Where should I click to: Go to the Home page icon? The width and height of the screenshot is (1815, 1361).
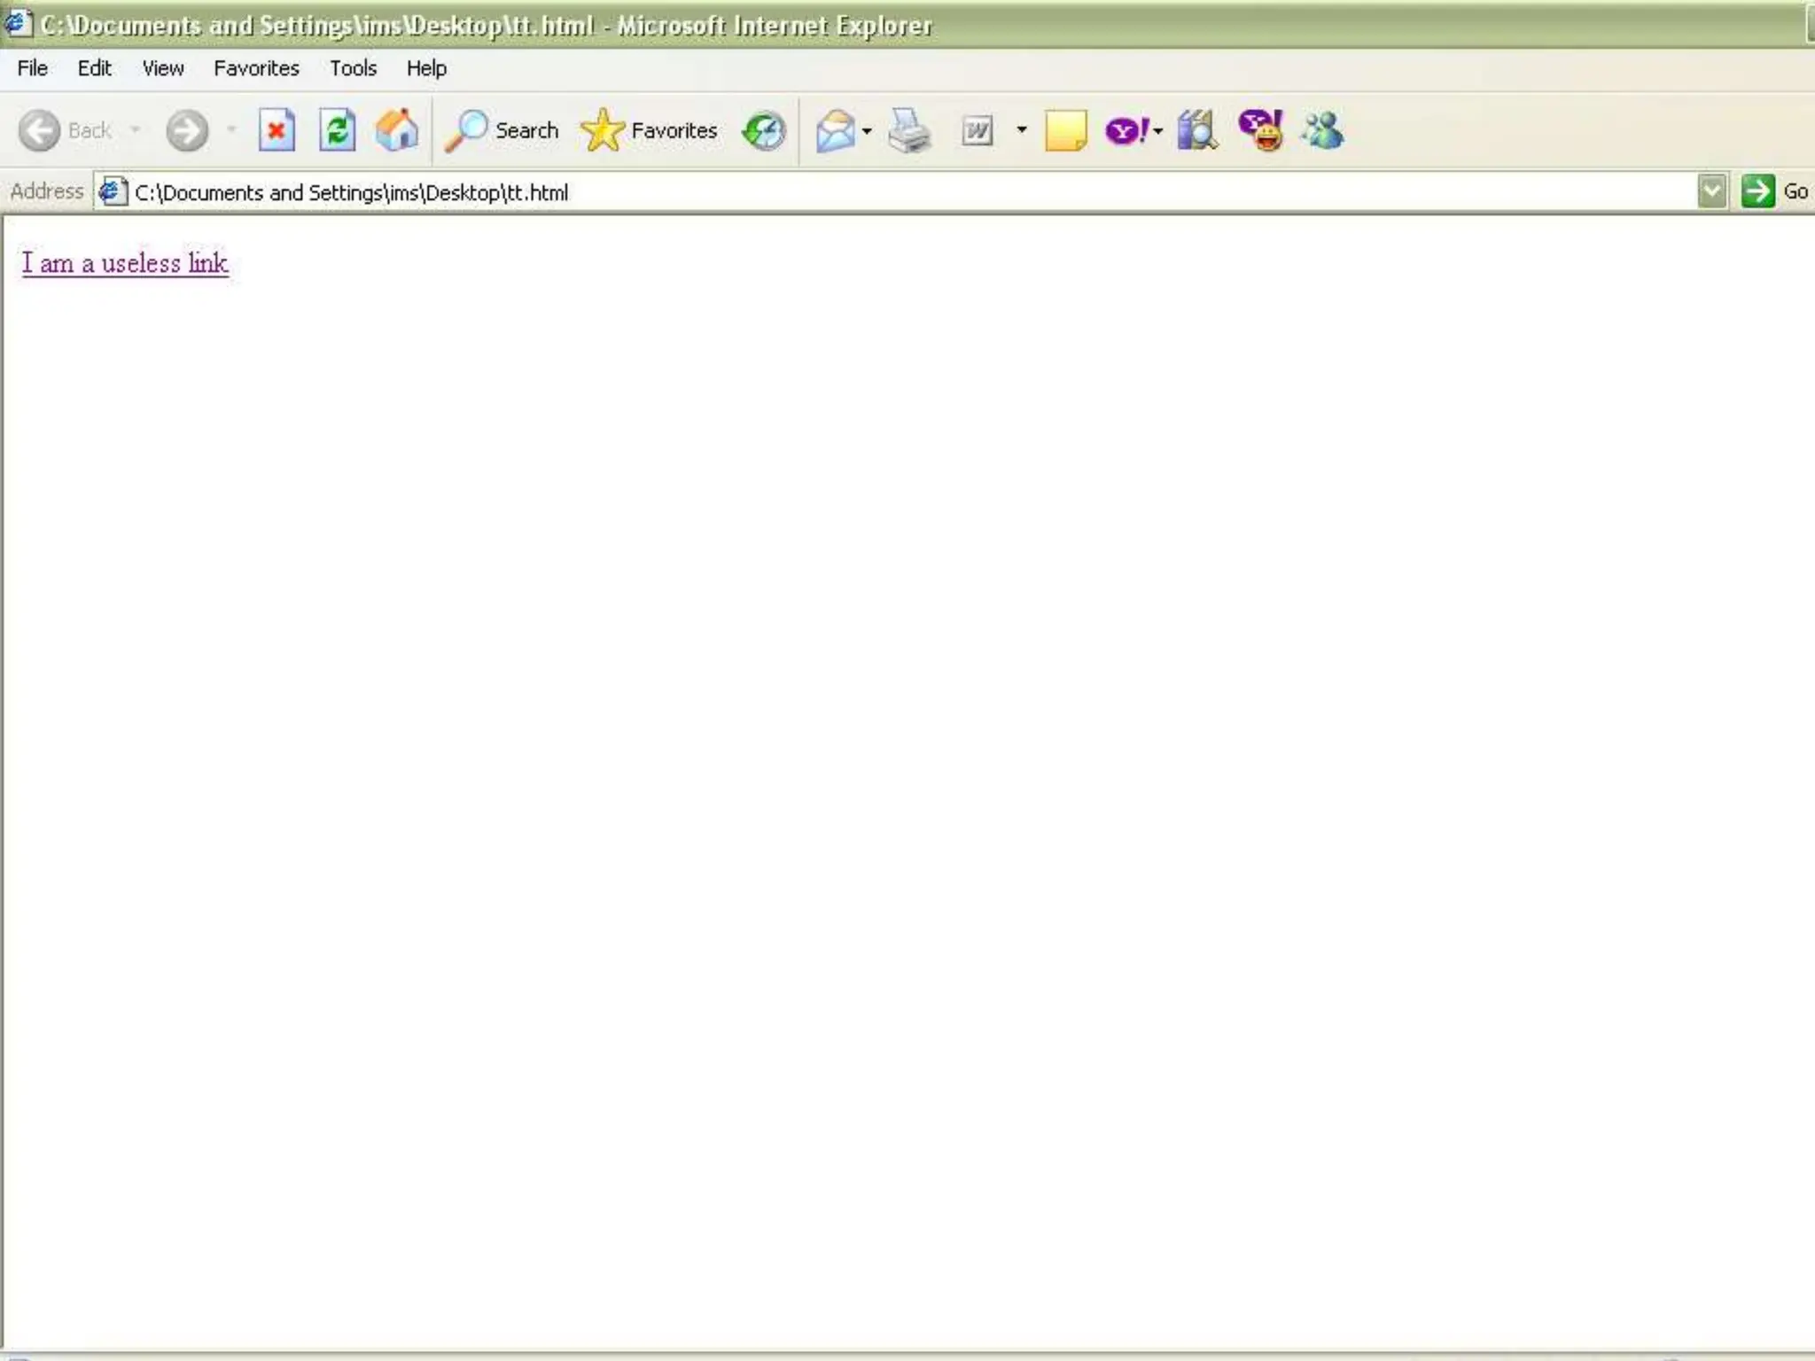click(396, 131)
